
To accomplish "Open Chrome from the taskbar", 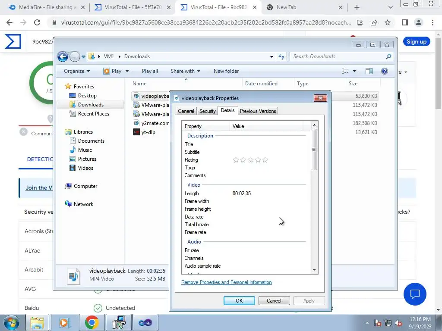I will pos(92,322).
